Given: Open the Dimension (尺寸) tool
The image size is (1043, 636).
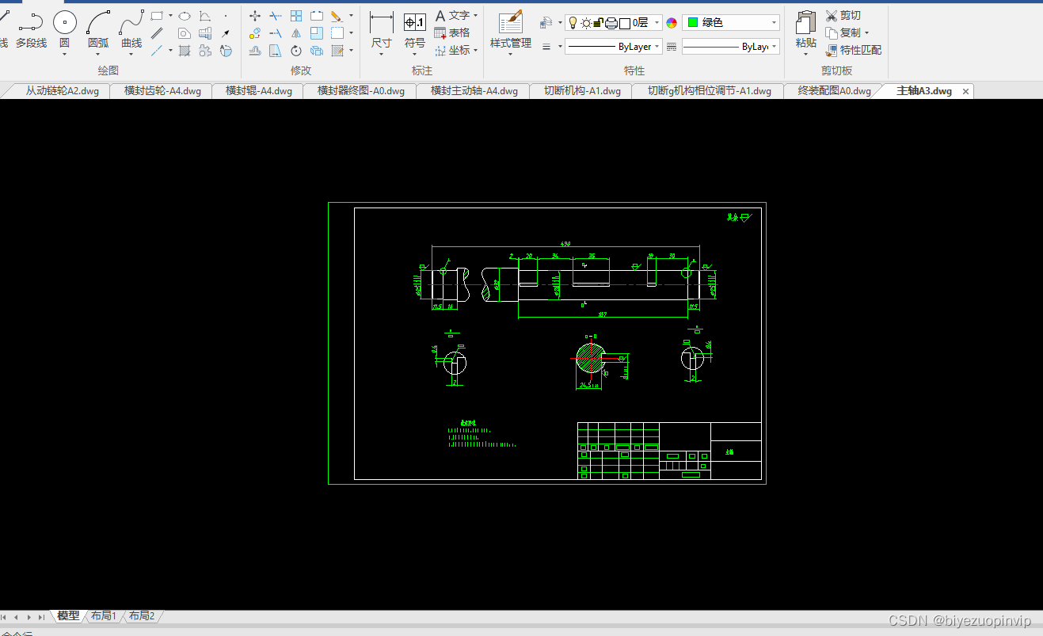Looking at the screenshot, I should coord(382,29).
